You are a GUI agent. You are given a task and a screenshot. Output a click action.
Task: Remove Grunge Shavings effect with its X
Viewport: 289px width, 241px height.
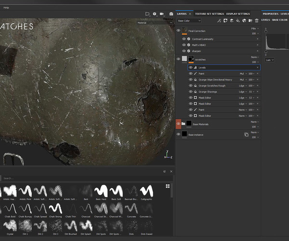(258, 92)
